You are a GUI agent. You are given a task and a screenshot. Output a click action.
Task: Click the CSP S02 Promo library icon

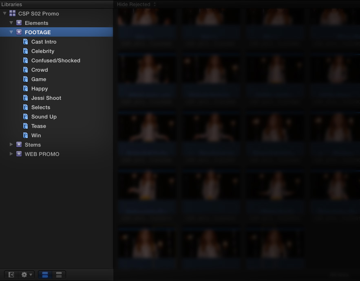pyautogui.click(x=12, y=13)
